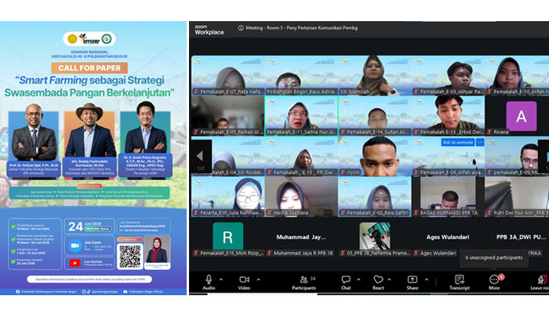Click the Share screen icon

pos(413,280)
